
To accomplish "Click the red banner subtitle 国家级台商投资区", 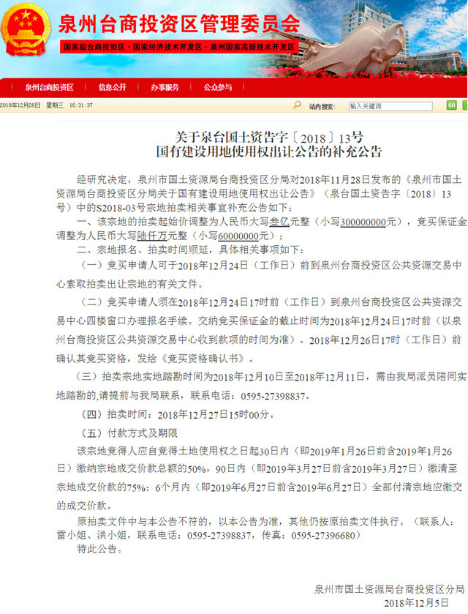I will pyautogui.click(x=94, y=47).
